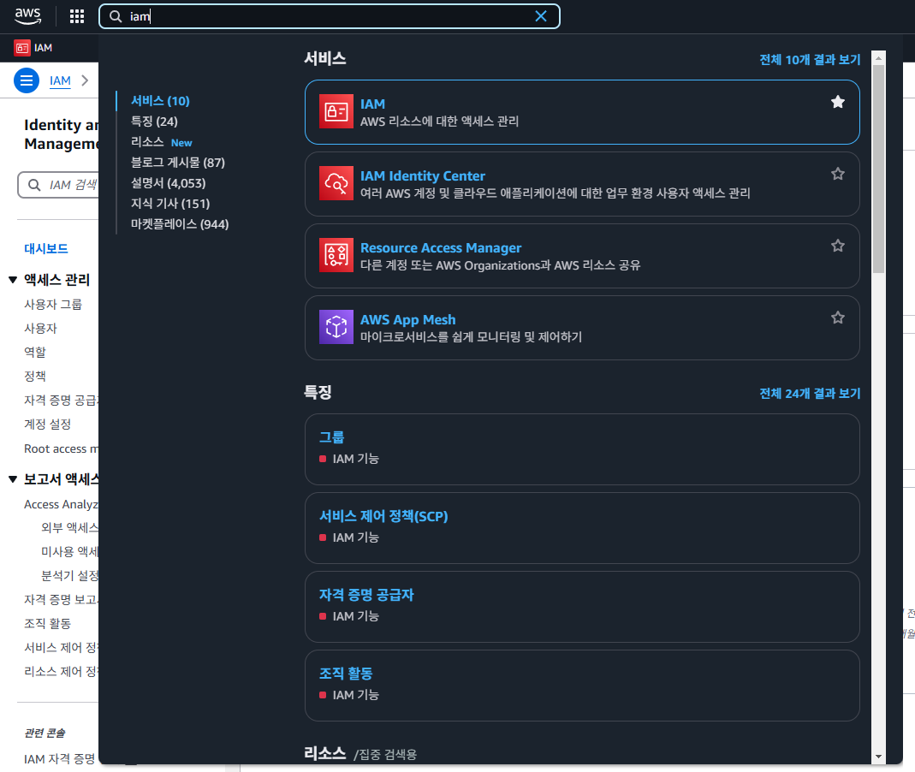Click the 서비스 section heading
The width and height of the screenshot is (915, 772).
pyautogui.click(x=325, y=58)
